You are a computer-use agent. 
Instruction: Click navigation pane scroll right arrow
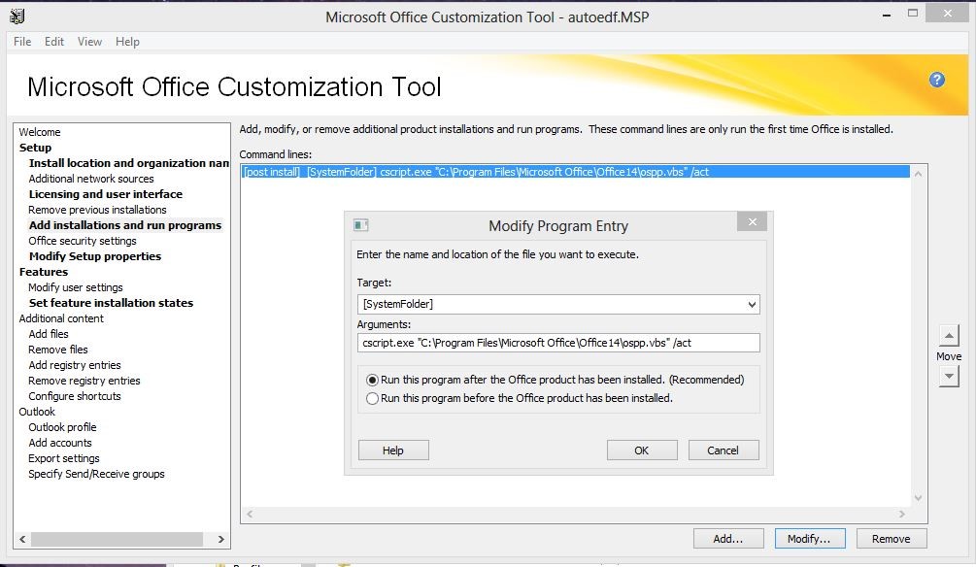pyautogui.click(x=221, y=539)
